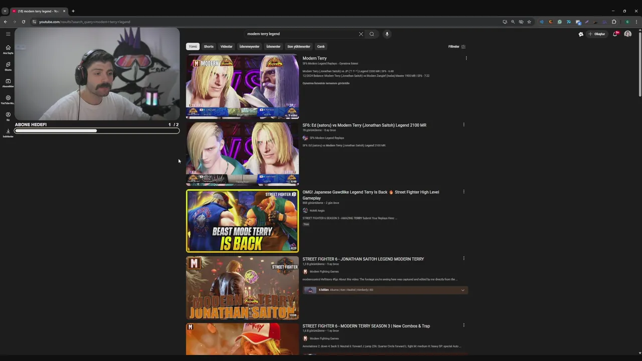Viewport: 642px width, 361px height.
Task: Close the modern terry legend tab
Action: tap(64, 11)
